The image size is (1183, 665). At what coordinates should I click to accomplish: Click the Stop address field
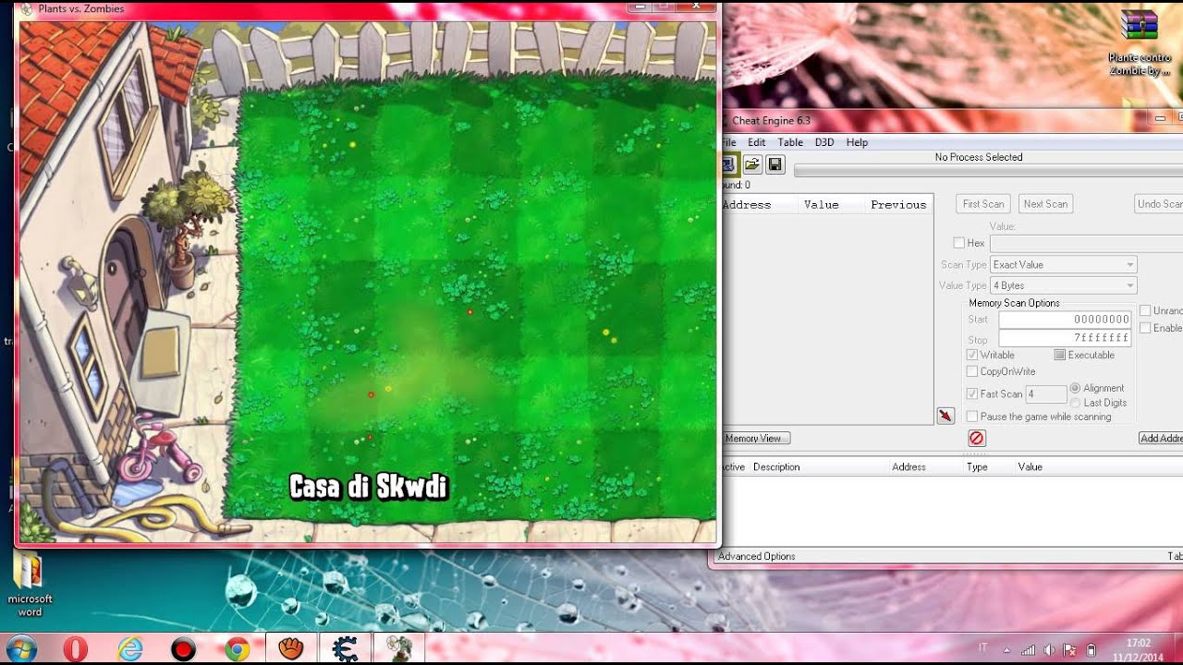[1065, 339]
